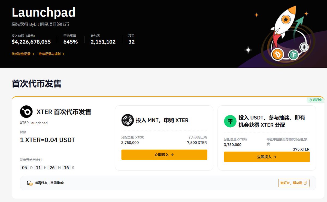Click the price 1 XTER=0.04 USDT

point(47,140)
